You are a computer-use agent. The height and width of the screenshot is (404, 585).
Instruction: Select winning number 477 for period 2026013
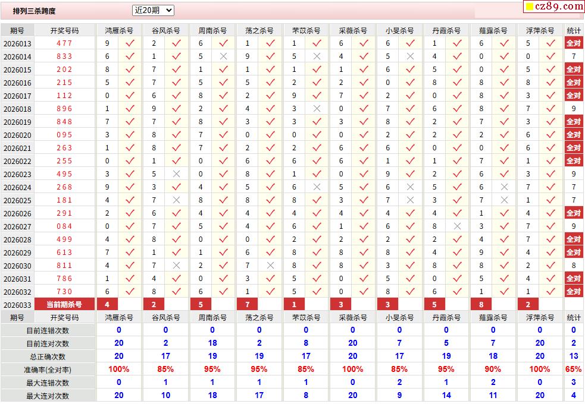click(x=64, y=43)
